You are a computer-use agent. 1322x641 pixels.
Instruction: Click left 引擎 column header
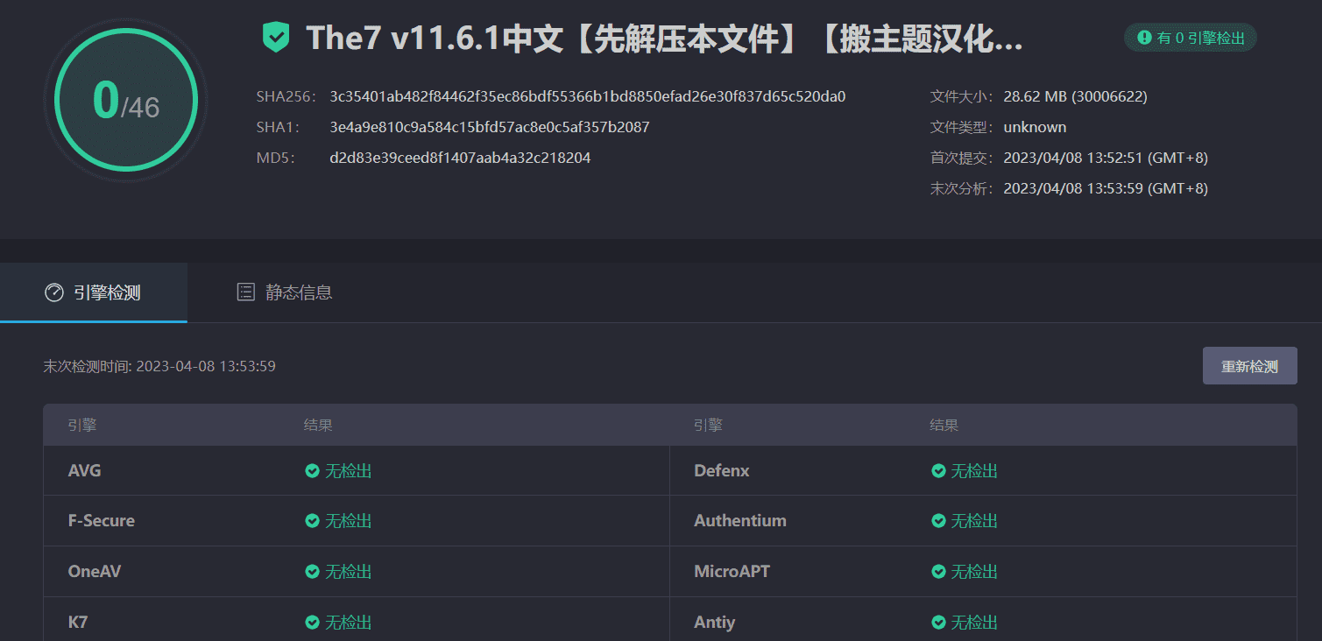pos(82,426)
